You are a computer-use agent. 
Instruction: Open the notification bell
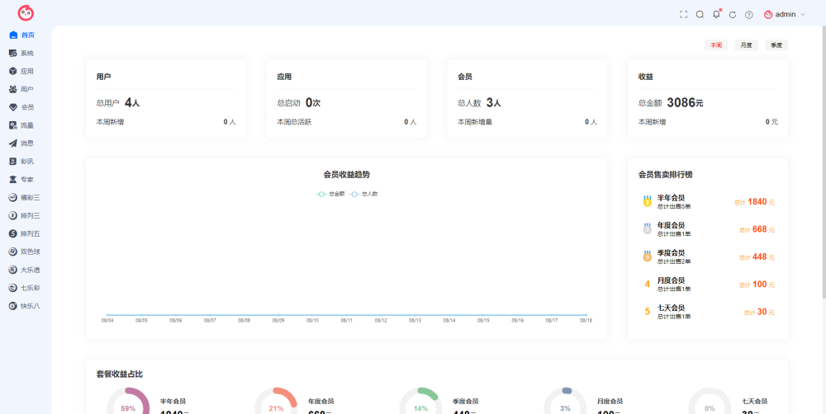click(716, 14)
